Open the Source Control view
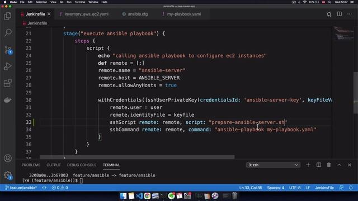The width and height of the screenshot is (358, 201). 7,50
